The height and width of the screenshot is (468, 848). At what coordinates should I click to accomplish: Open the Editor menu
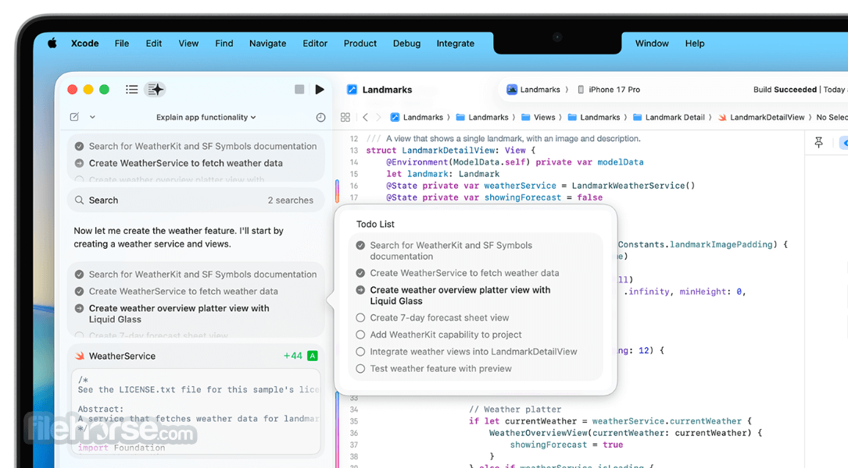(315, 43)
